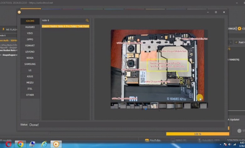Click the network signal tray icon
The width and height of the screenshot is (245, 148).
[235, 145]
